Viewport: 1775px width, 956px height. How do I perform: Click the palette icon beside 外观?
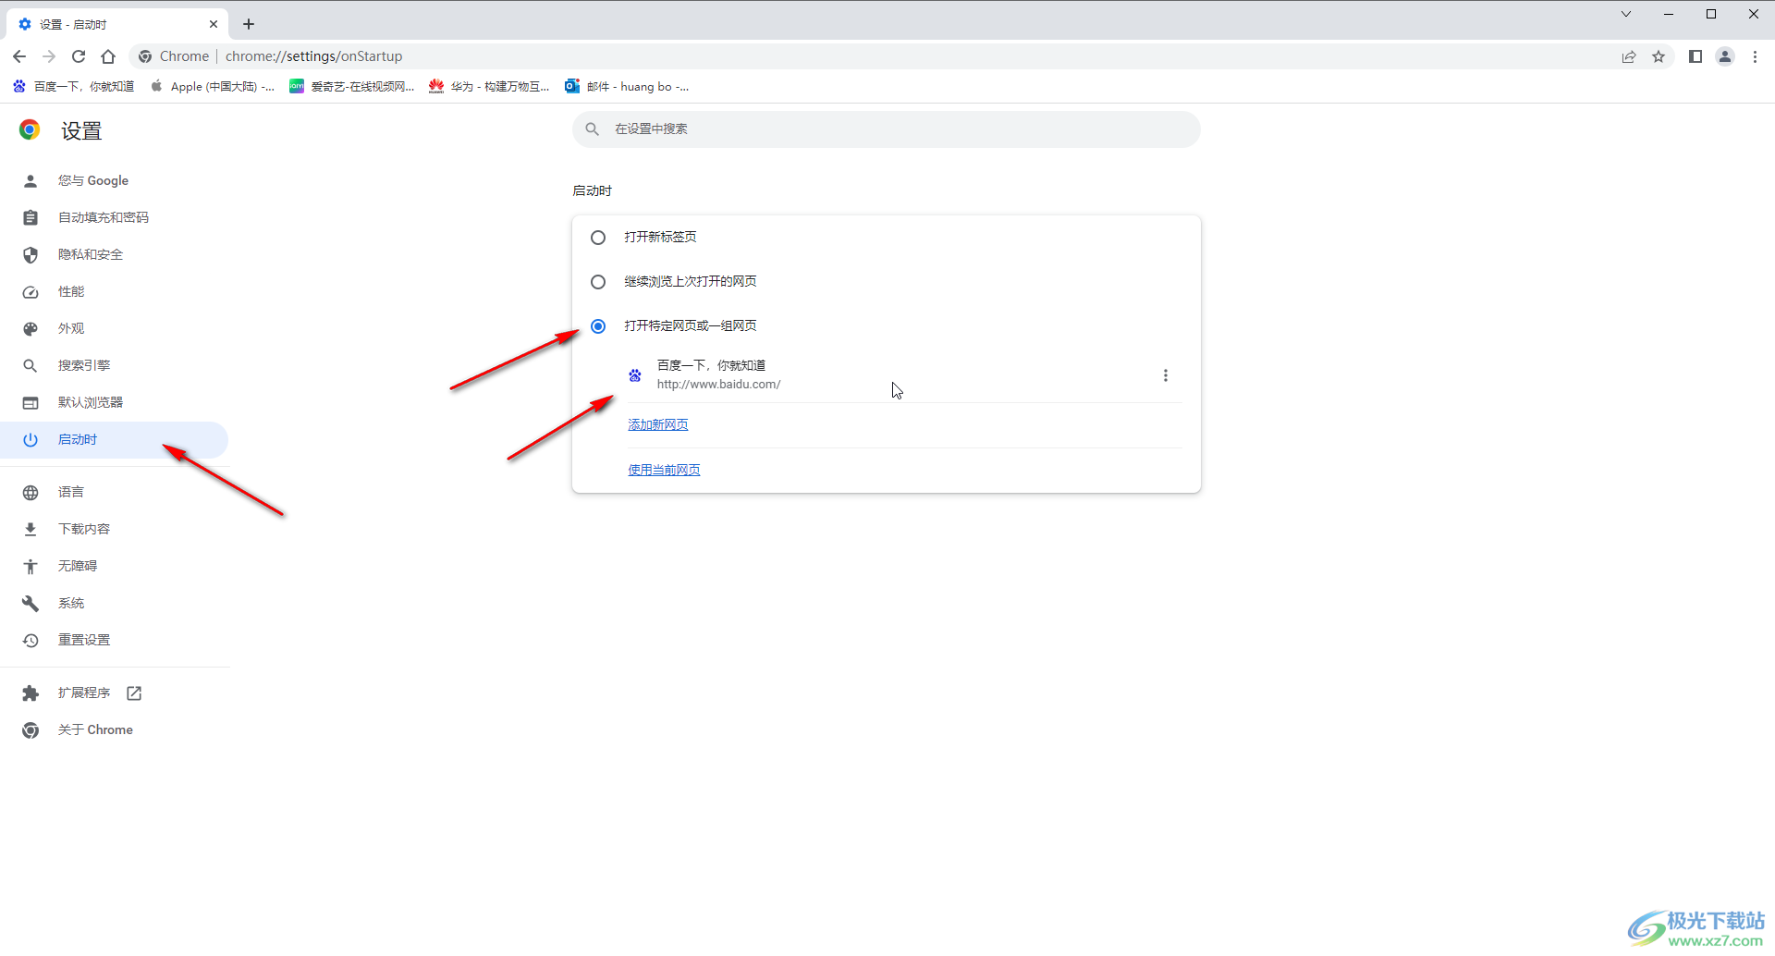point(31,329)
